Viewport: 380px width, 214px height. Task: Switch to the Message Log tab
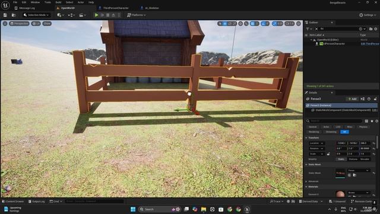point(27,8)
